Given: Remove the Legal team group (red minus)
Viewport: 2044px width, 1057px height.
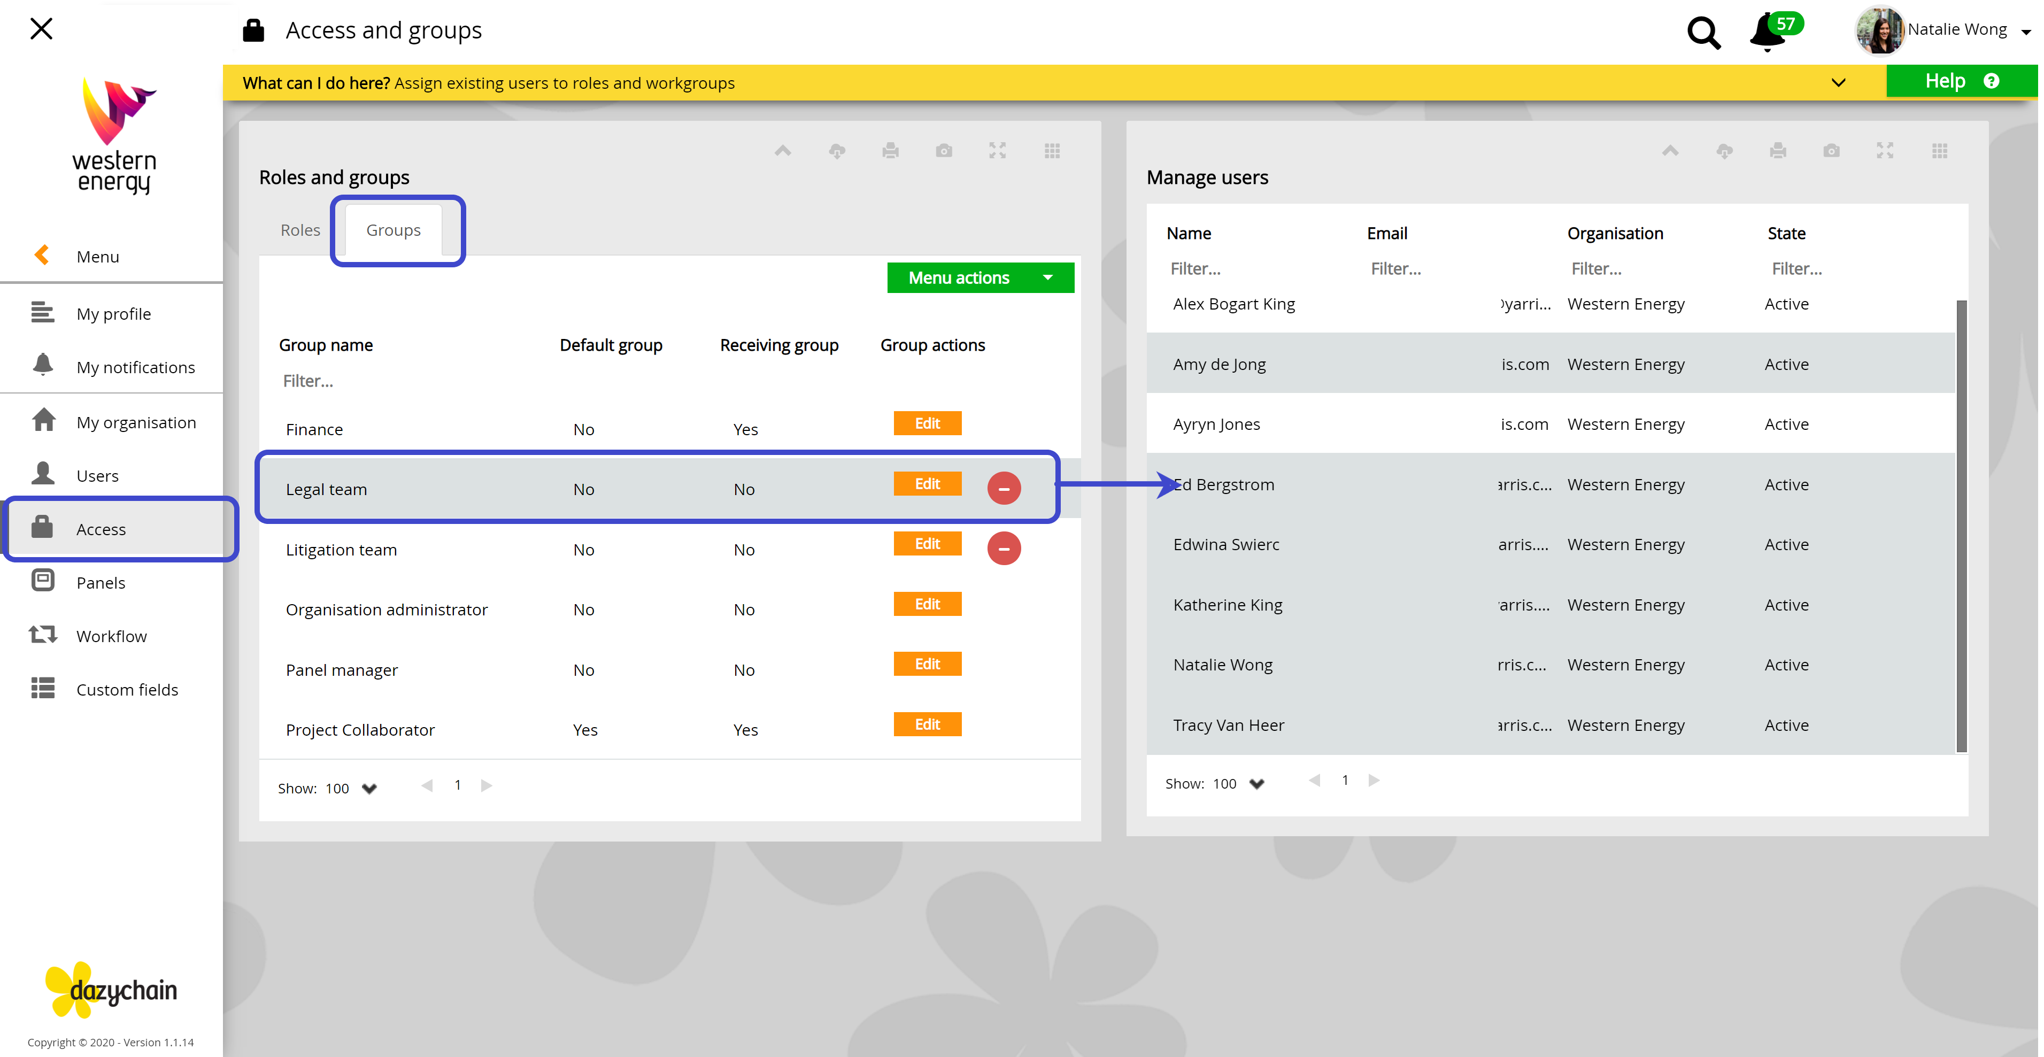Looking at the screenshot, I should click(1004, 488).
